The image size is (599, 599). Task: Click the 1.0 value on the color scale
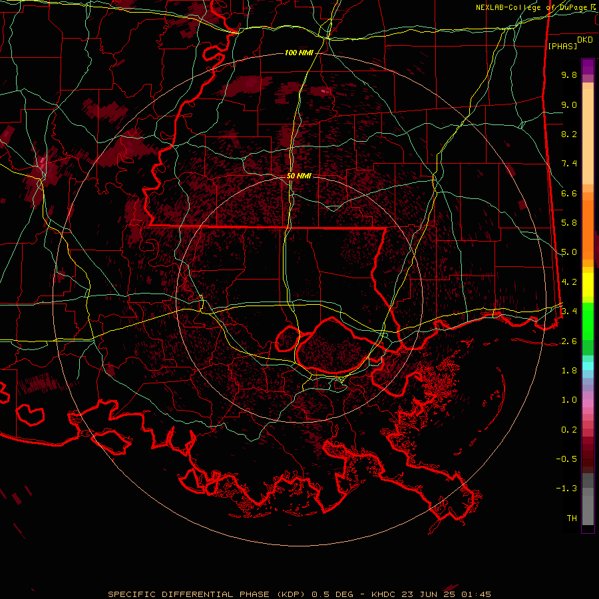(x=569, y=400)
